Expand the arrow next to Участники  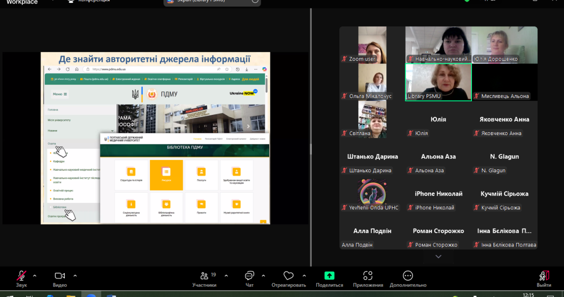(226, 276)
